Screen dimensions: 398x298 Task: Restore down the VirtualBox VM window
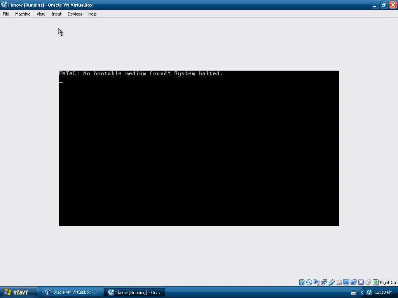[384, 5]
